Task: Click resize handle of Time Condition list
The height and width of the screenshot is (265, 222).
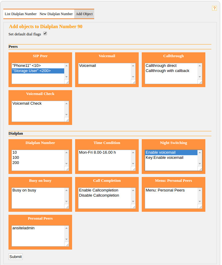Action: coord(133,169)
